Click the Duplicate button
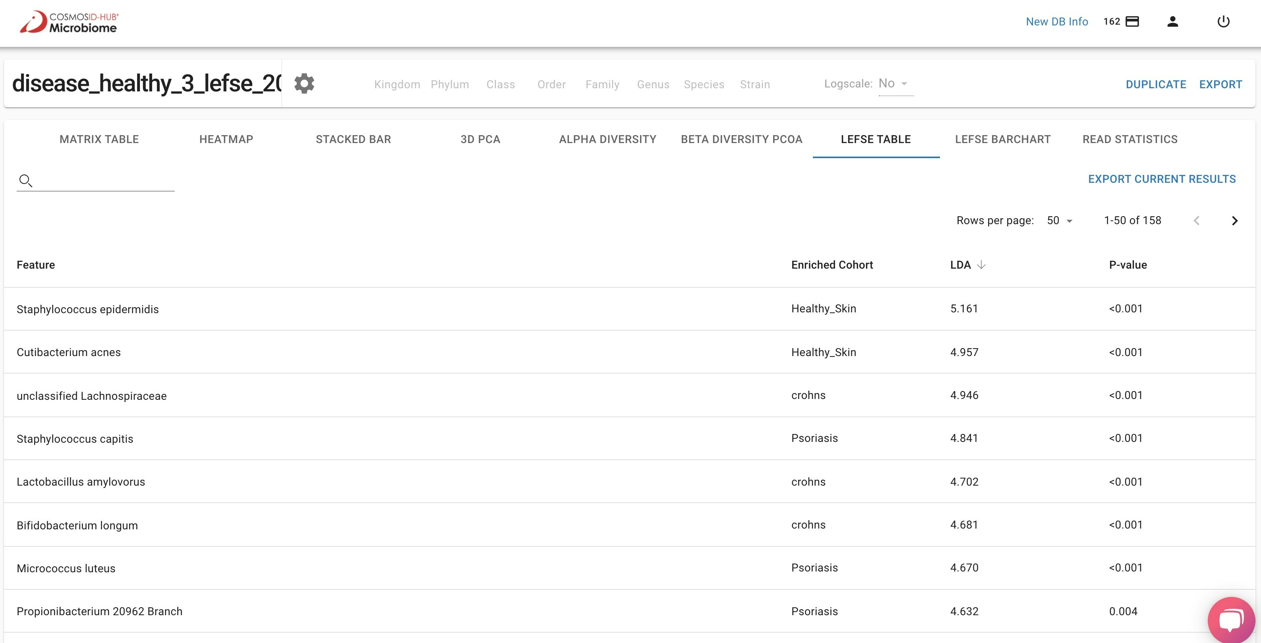The height and width of the screenshot is (643, 1261). pos(1155,85)
